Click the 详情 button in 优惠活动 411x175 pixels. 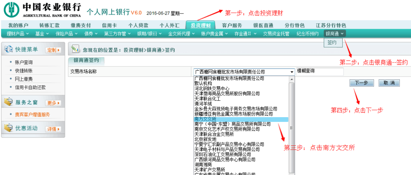(53, 129)
